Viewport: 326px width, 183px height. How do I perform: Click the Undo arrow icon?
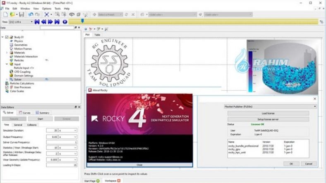point(31,14)
